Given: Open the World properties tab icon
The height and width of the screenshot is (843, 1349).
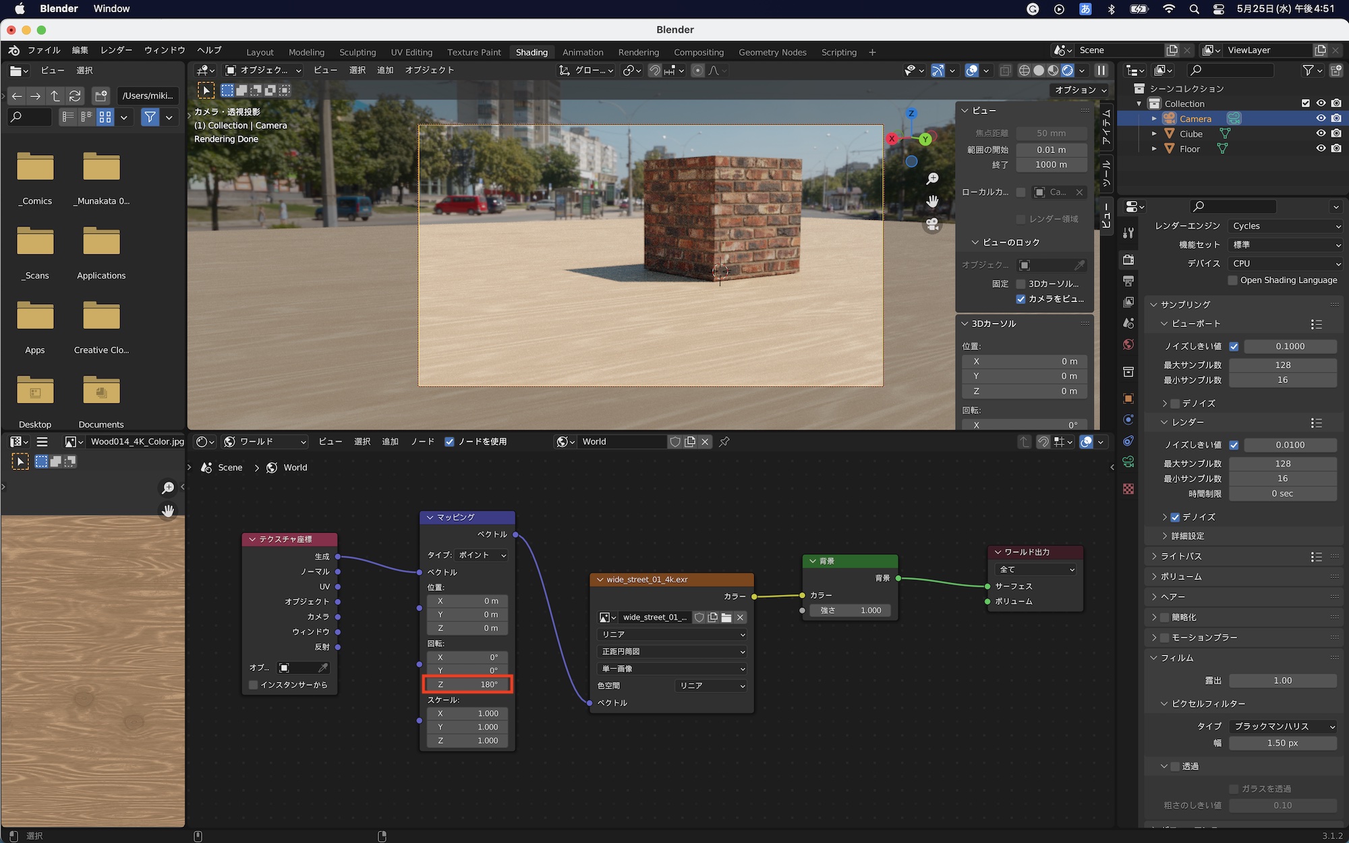Looking at the screenshot, I should 1128,345.
